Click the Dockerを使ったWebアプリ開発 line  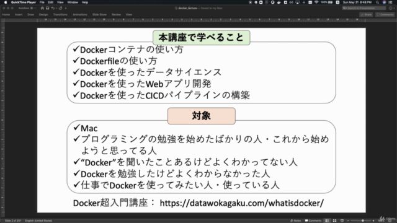tap(142, 84)
